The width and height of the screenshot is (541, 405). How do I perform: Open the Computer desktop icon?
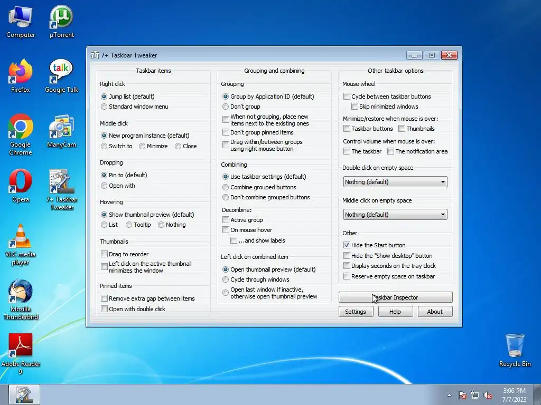(x=21, y=21)
